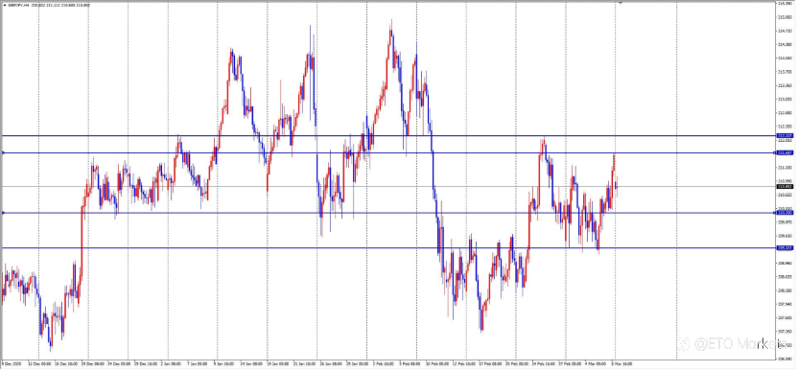Viewport: 797px width, 371px height.
Task: Click the 211.330 price axis label
Action: click(x=785, y=167)
